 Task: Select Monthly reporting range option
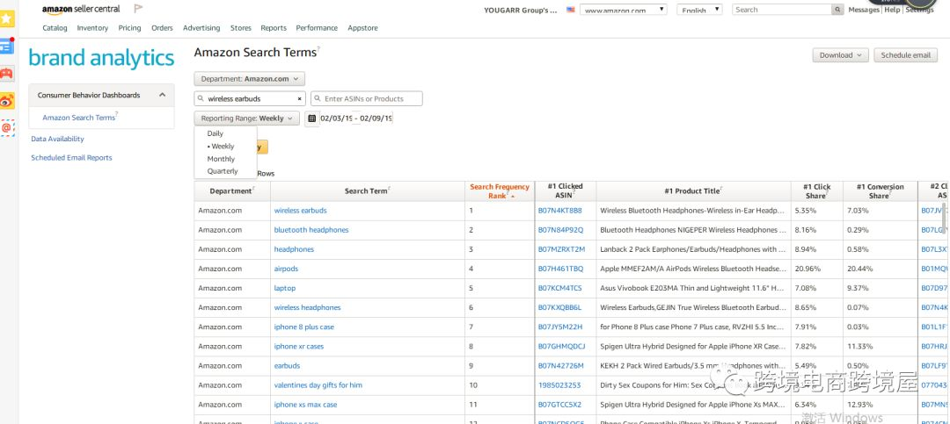[221, 159]
